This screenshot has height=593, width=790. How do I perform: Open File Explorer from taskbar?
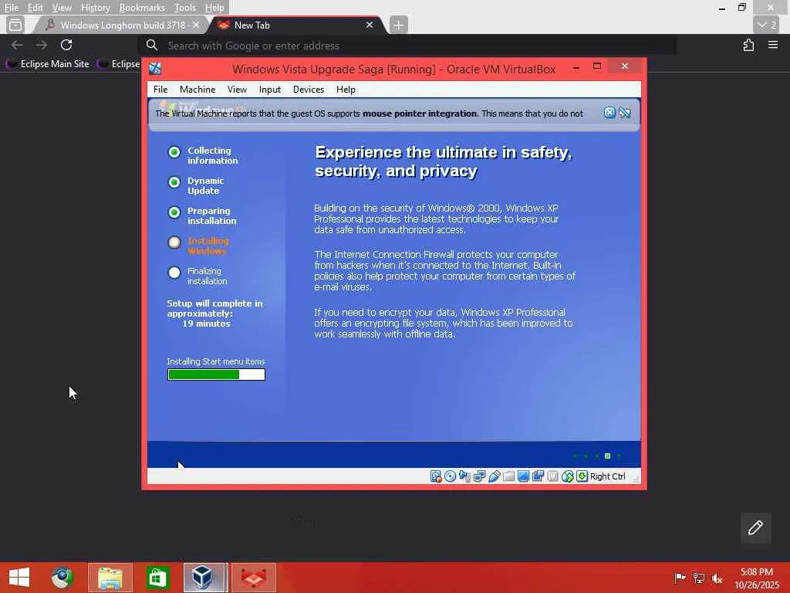pos(110,578)
